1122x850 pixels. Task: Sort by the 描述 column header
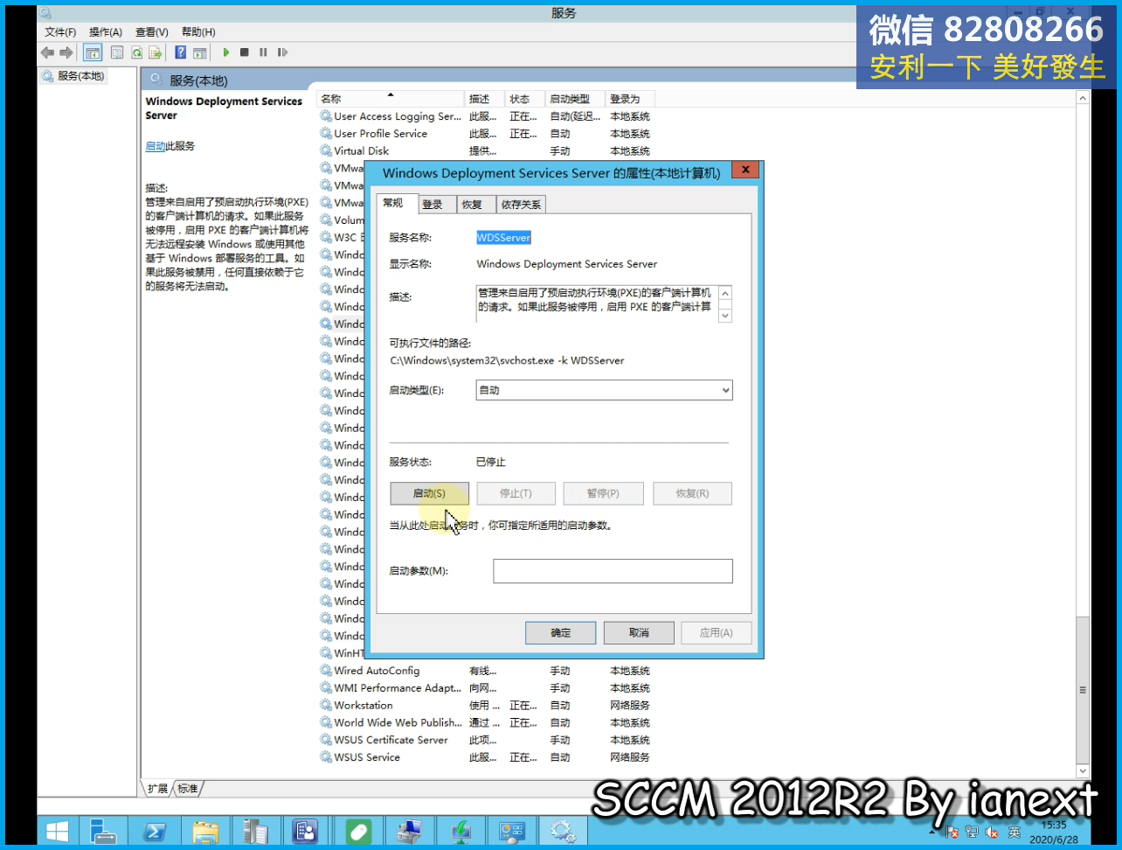[x=485, y=99]
